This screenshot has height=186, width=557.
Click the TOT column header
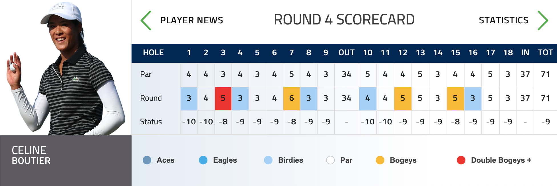(x=545, y=53)
